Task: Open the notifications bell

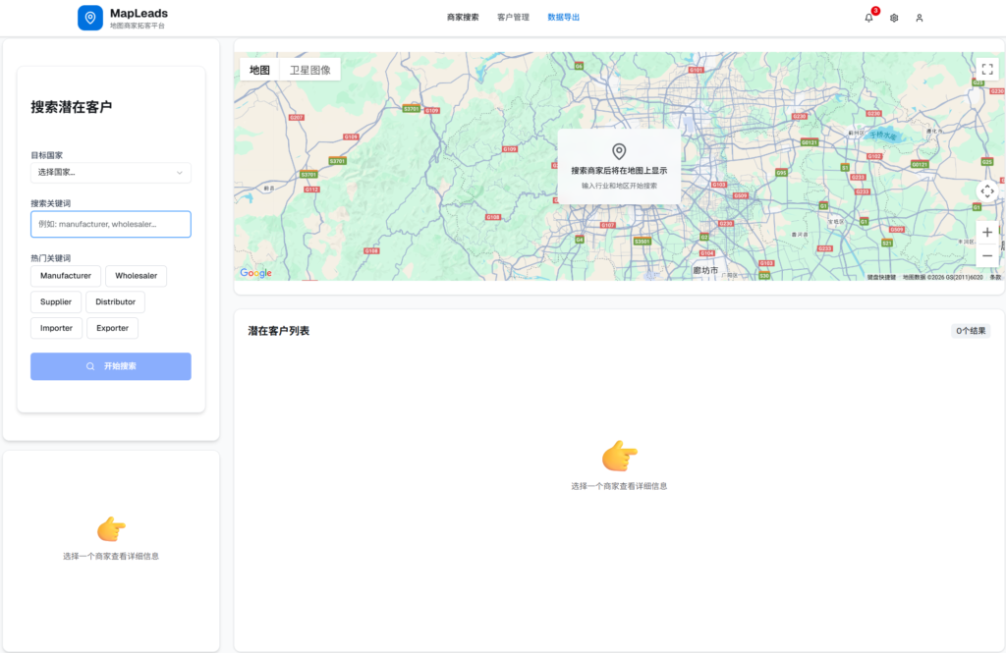Action: 868,18
